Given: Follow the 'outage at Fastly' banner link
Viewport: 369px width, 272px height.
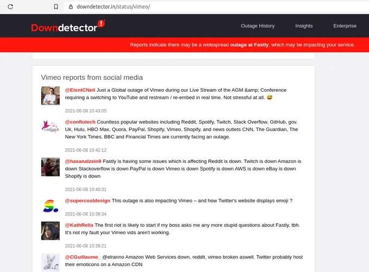Looking at the screenshot, I should (x=249, y=45).
